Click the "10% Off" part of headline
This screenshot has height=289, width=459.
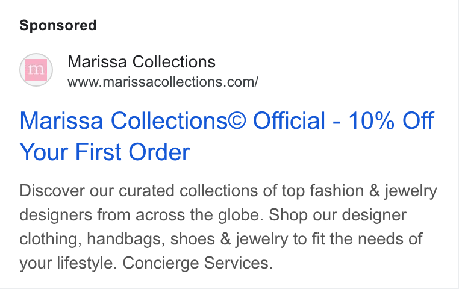click(x=391, y=120)
